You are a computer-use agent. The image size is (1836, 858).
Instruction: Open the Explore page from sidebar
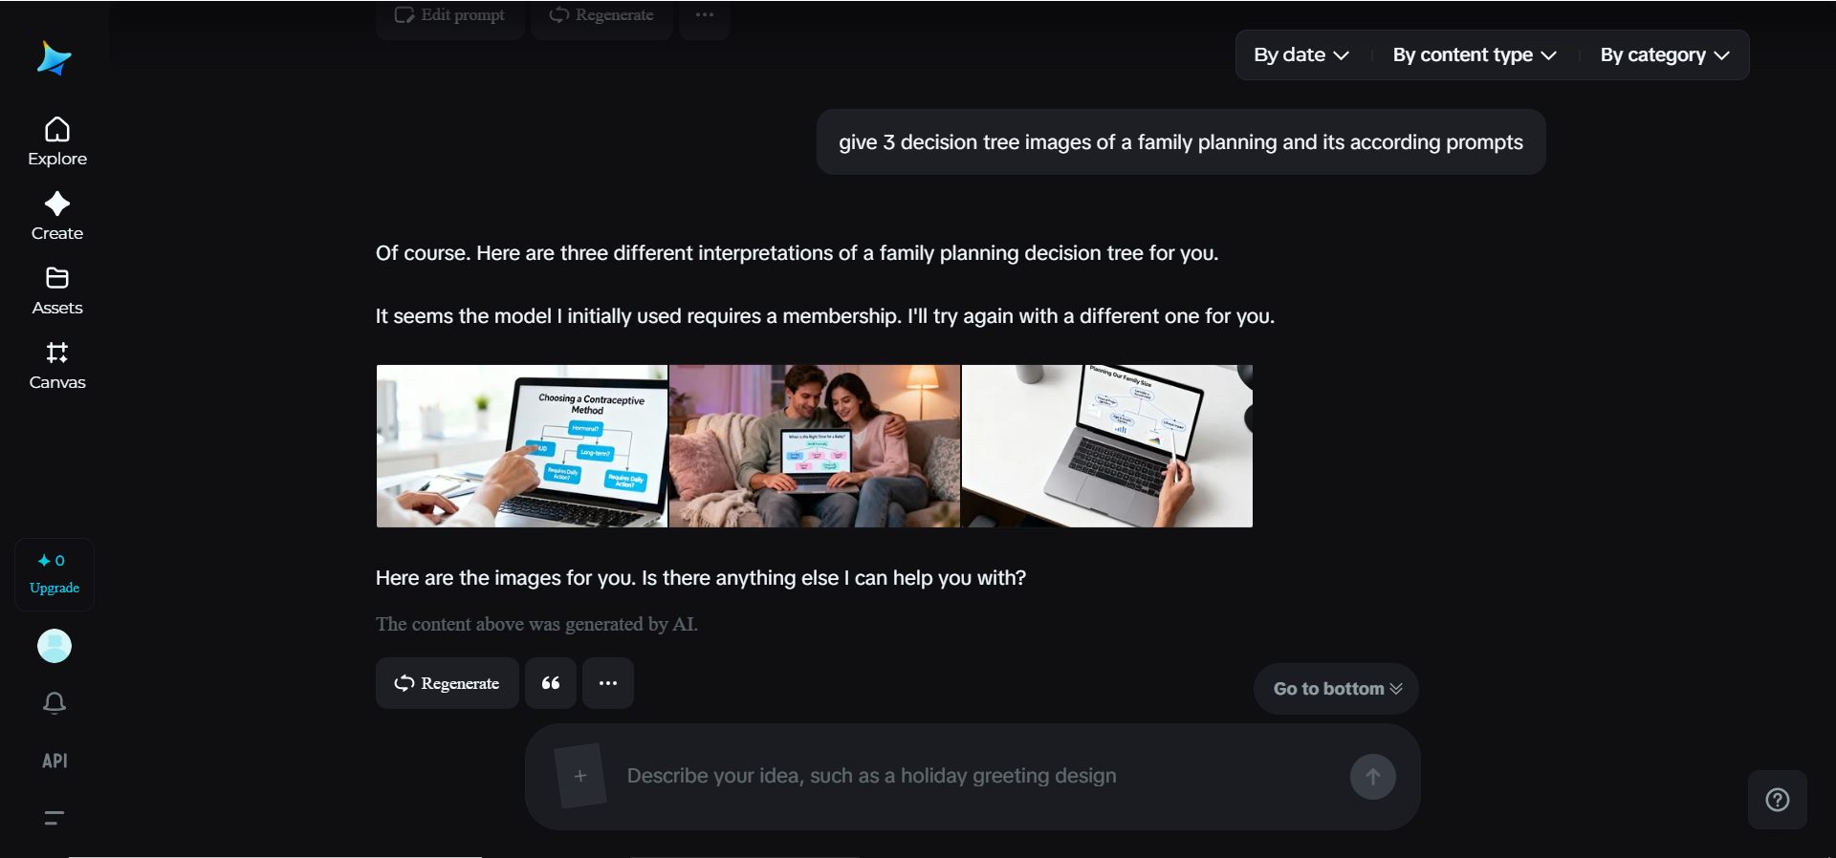pyautogui.click(x=57, y=141)
